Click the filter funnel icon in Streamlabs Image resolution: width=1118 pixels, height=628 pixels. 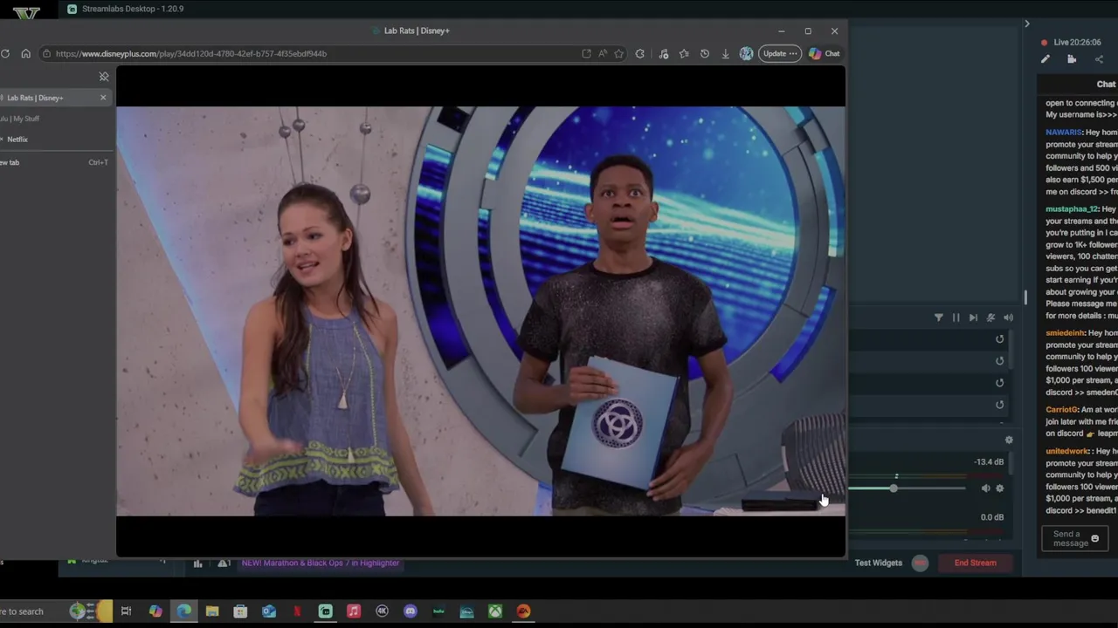pyautogui.click(x=939, y=317)
